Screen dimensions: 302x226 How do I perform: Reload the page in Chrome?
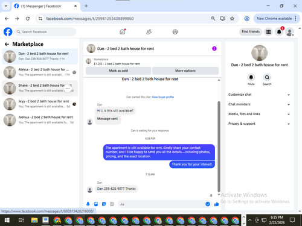click(28, 19)
